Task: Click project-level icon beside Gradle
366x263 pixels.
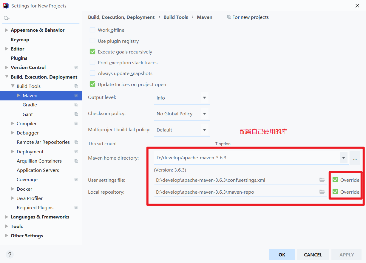Action: [76, 105]
